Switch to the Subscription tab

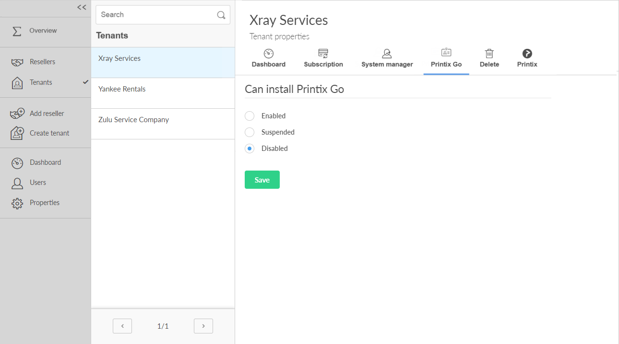pyautogui.click(x=323, y=58)
